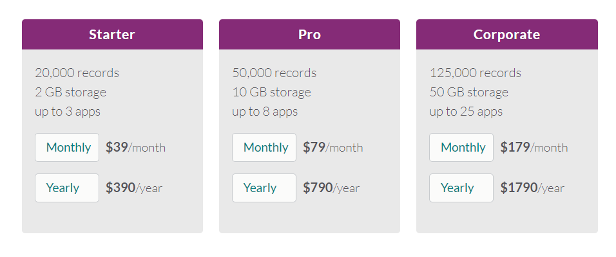Click the up to 25 apps text
The height and width of the screenshot is (257, 616).
click(x=466, y=112)
